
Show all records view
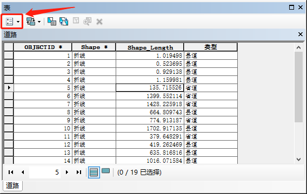coord(94,172)
